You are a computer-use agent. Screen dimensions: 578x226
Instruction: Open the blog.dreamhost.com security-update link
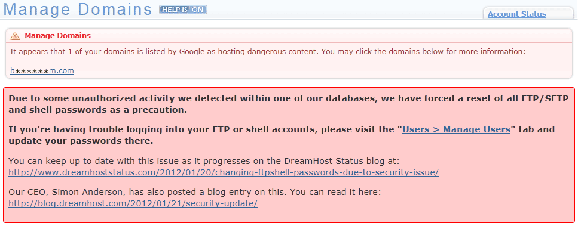tap(133, 203)
